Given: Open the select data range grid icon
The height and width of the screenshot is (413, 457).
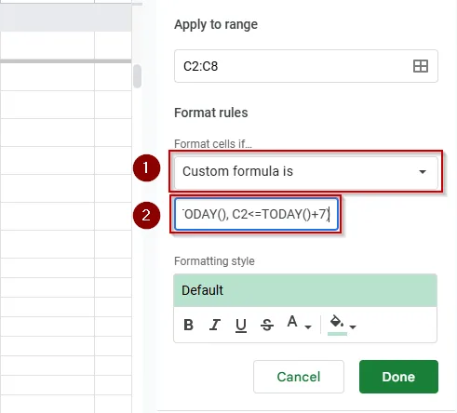Looking at the screenshot, I should click(x=421, y=66).
